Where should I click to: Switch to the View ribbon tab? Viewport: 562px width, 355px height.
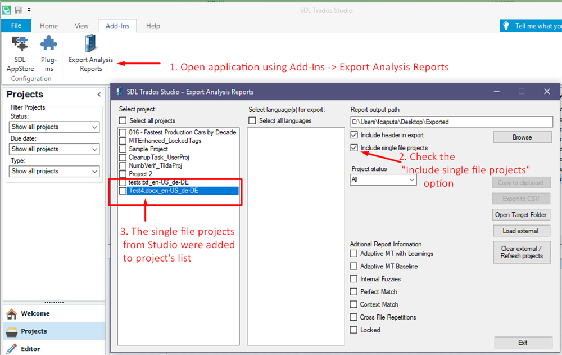(x=81, y=26)
